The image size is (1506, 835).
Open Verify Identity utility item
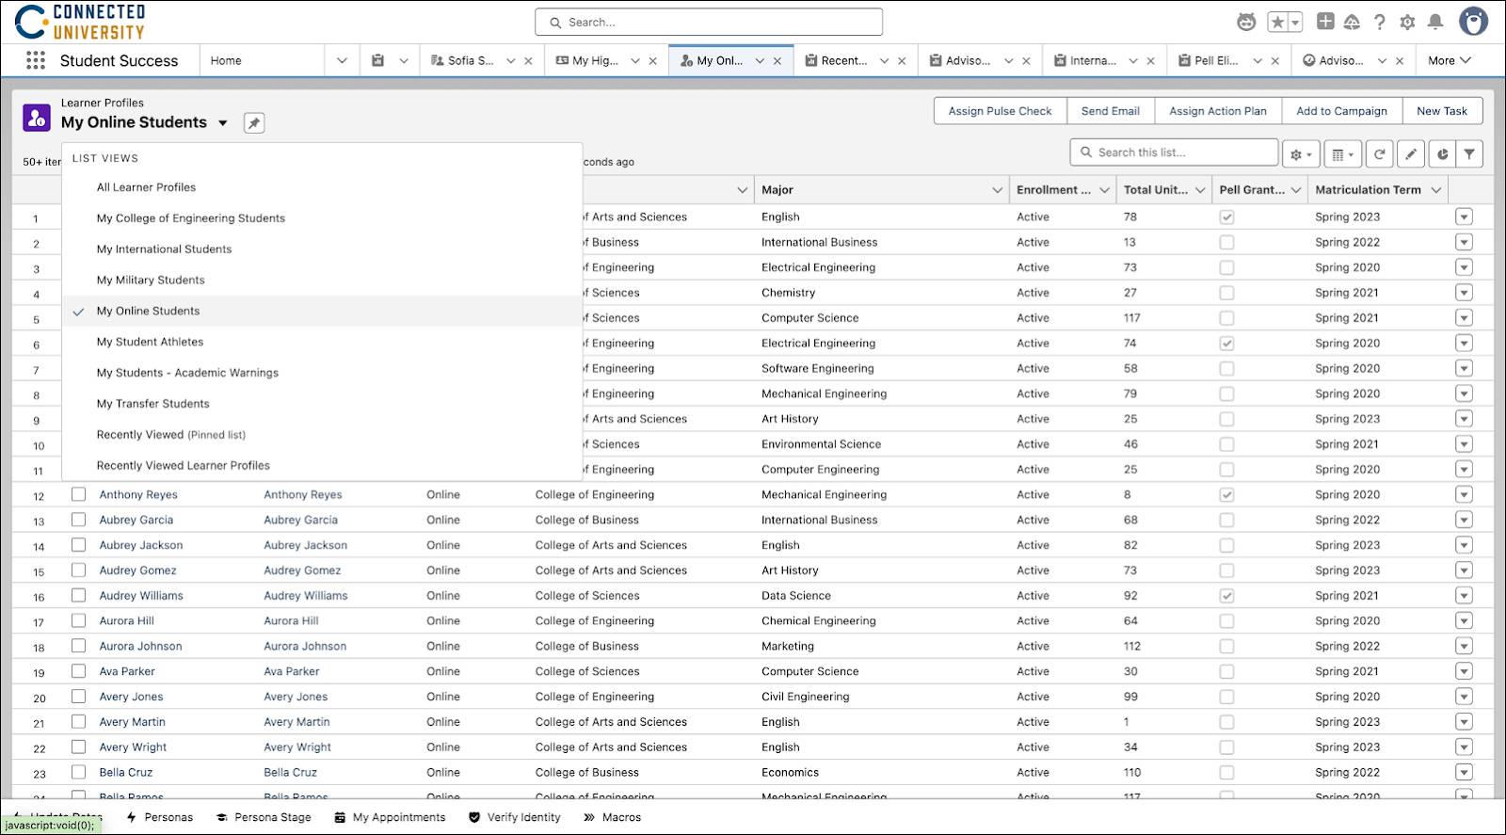coord(515,817)
